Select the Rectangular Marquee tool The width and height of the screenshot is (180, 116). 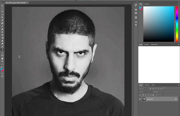pos(2,9)
